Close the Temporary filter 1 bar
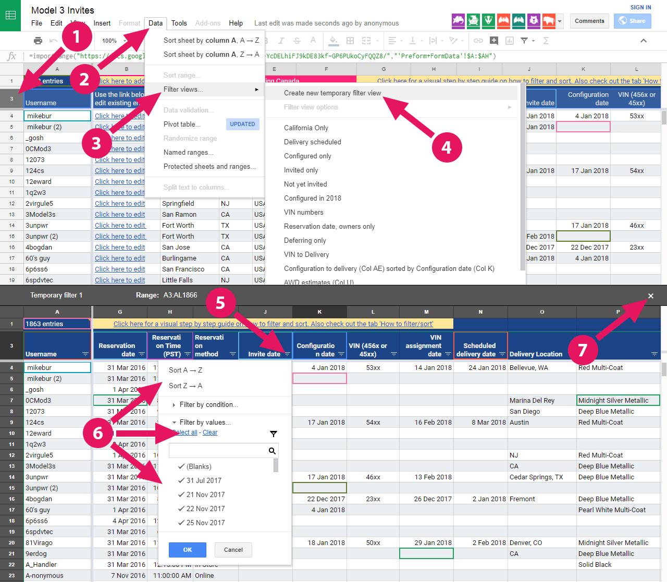The width and height of the screenshot is (667, 582). click(x=651, y=296)
